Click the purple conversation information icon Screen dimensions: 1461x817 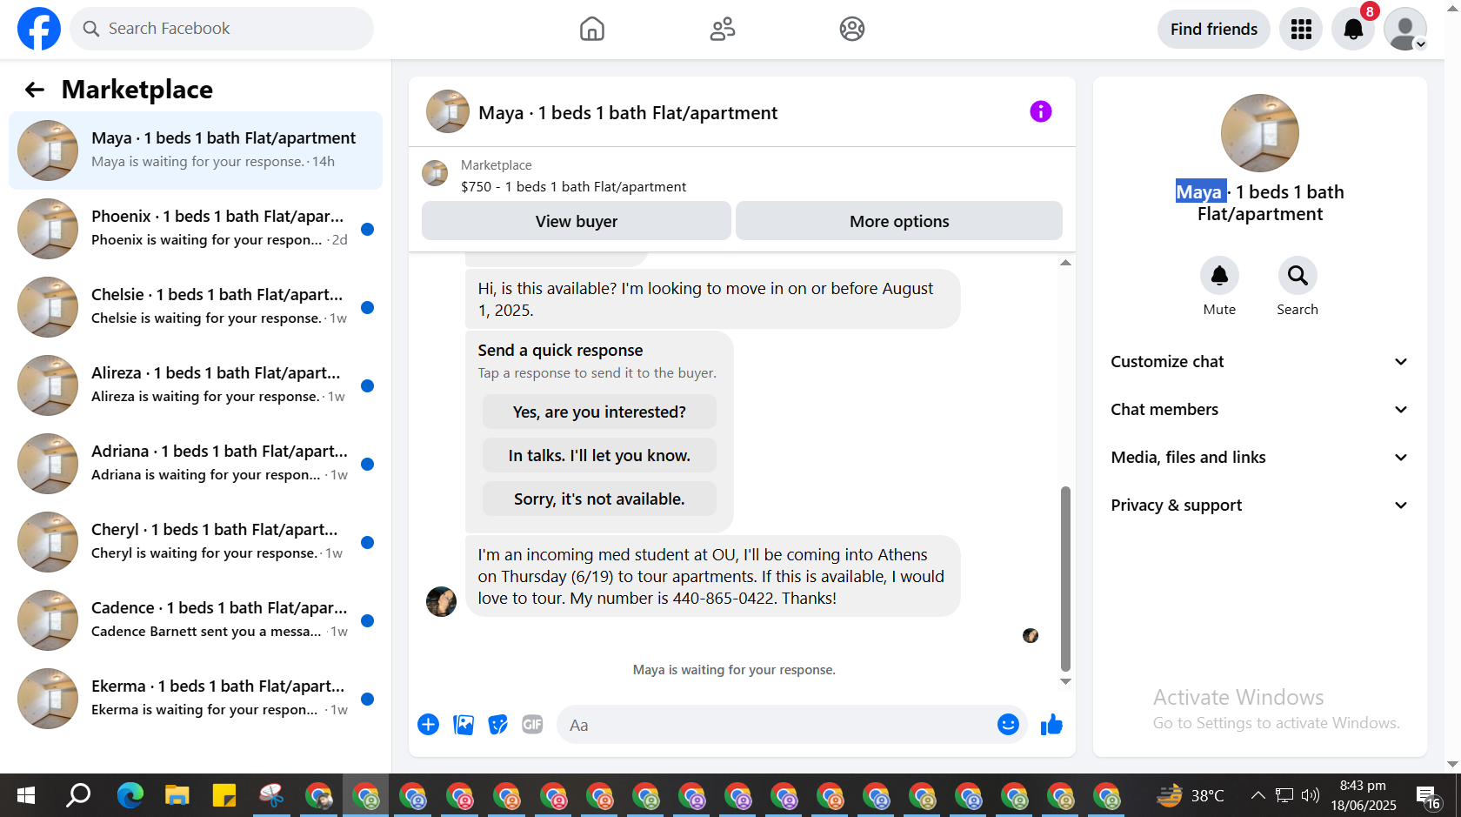1041,111
